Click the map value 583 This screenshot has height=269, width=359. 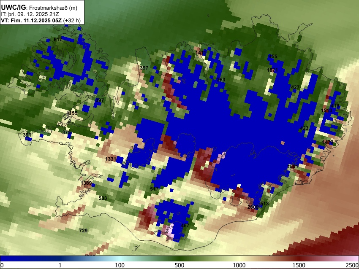[x=103, y=198]
